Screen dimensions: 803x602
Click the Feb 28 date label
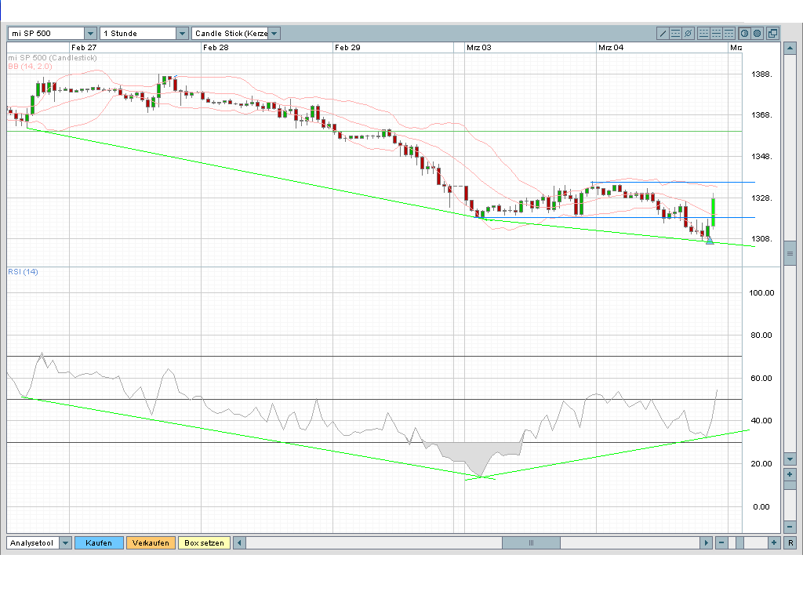216,48
